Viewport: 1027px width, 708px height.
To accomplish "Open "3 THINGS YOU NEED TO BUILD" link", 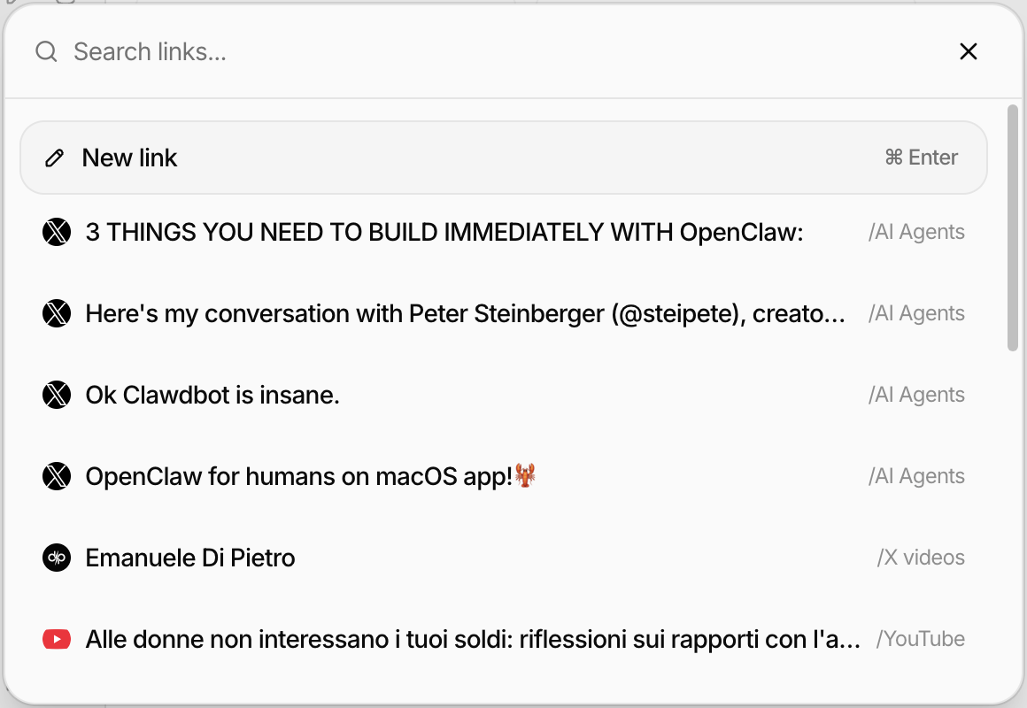I will coord(444,233).
